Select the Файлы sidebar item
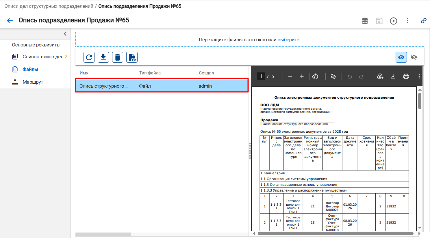This screenshot has height=238, width=430. [30, 69]
